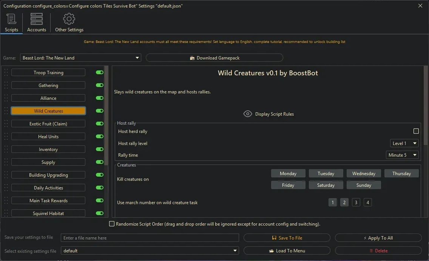Toggle the Troop Training script switch

coord(100,73)
